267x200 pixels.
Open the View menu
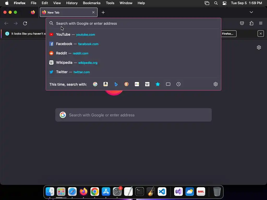click(x=57, y=3)
